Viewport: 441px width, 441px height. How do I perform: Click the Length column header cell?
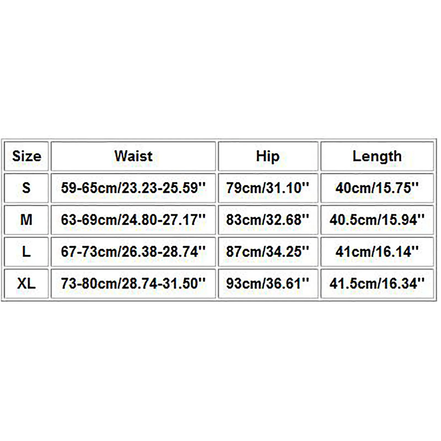coord(377,156)
